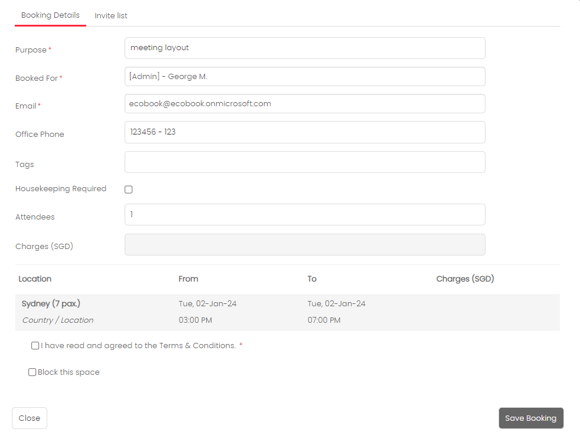Agree to the Terms & Conditions checkbox
Viewport: 580px width, 442px height.
(x=35, y=346)
